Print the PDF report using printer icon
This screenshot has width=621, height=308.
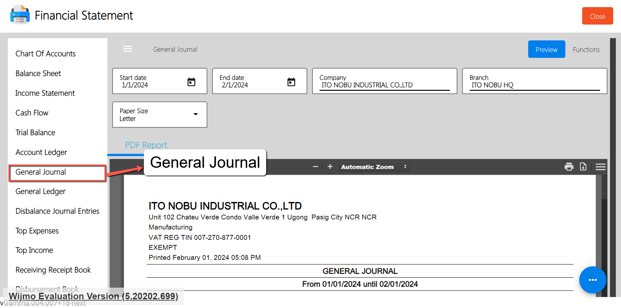(569, 167)
